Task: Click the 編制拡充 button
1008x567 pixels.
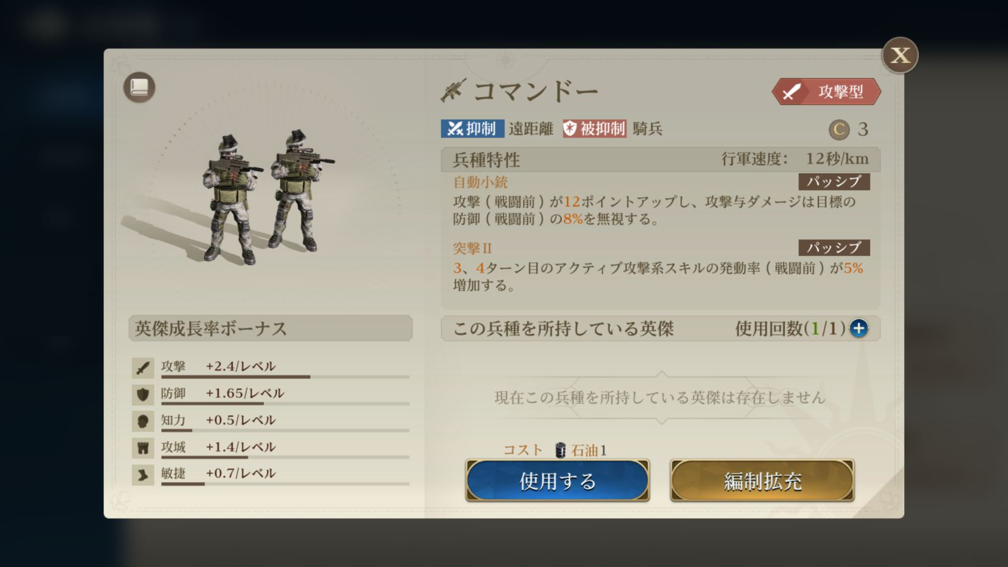Action: coord(762,481)
